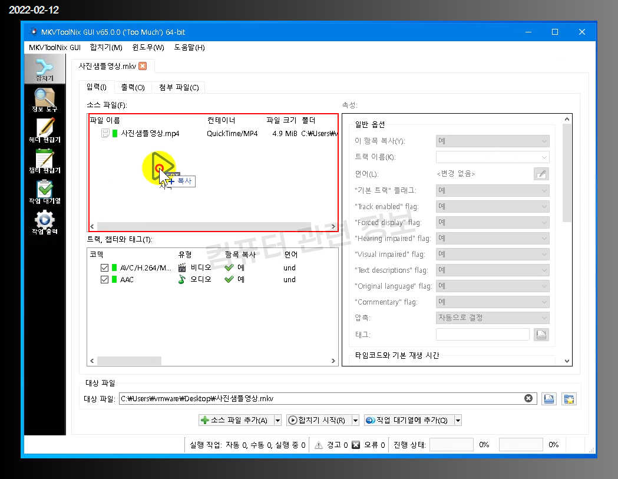Open the "Visual impaired" flag dropdown

[493, 255]
